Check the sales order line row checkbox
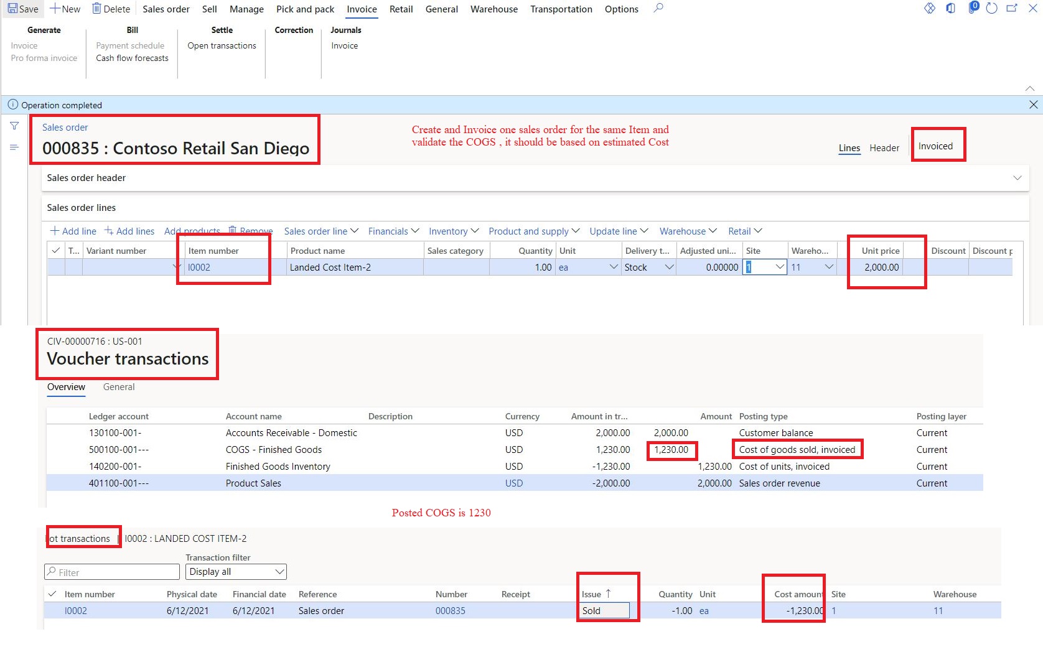This screenshot has height=652, width=1043. tap(55, 267)
